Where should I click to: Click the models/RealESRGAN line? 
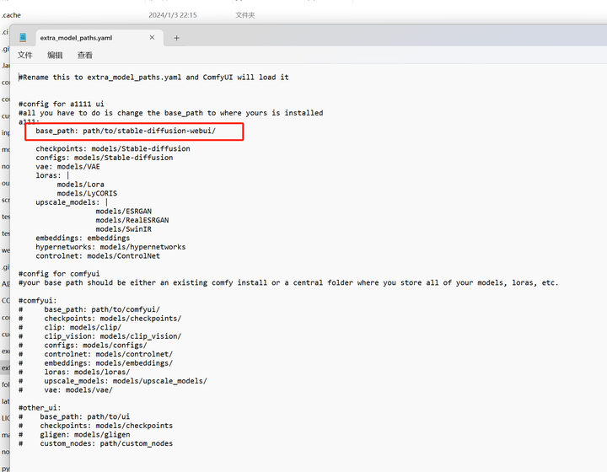(132, 220)
